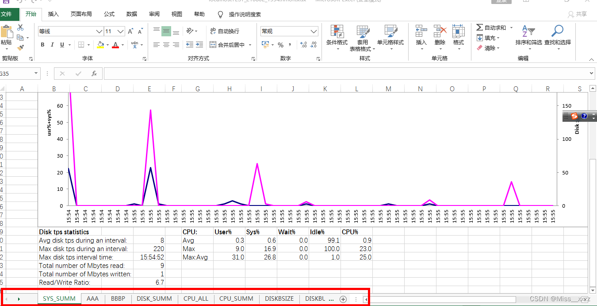
Task: Open Sort and Filter (排序和筛选)
Action: pos(528,37)
